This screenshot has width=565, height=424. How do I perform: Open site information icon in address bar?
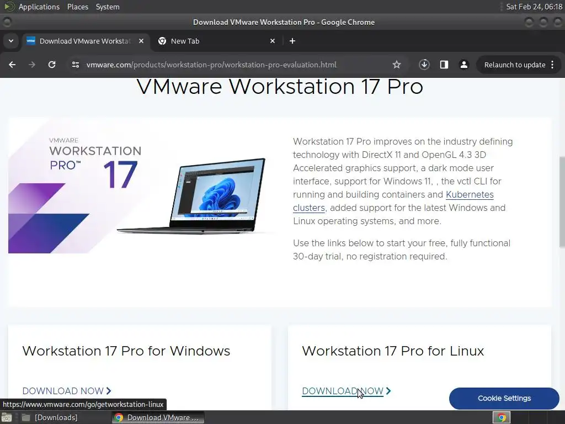tap(76, 65)
